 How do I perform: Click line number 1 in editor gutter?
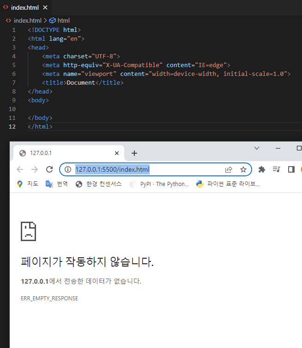(14, 30)
